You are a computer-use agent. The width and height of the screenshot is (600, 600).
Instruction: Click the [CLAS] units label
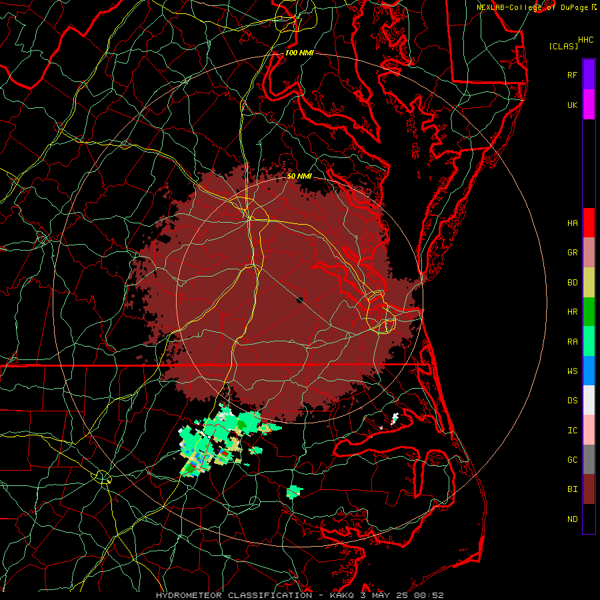pos(563,46)
